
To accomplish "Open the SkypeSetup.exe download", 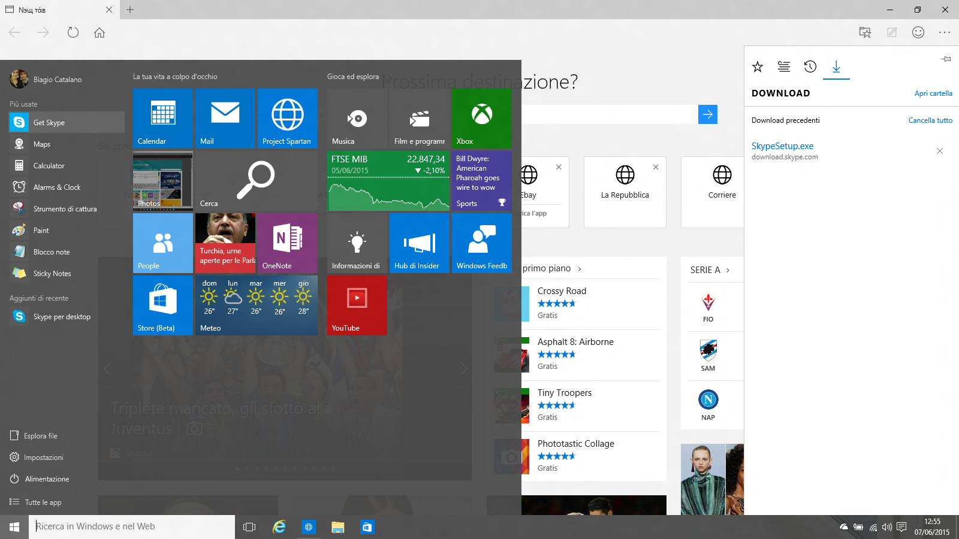I will point(782,146).
